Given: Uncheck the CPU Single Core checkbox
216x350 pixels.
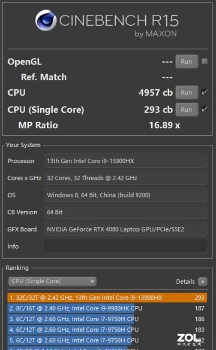Looking at the screenshot, I should (204, 110).
